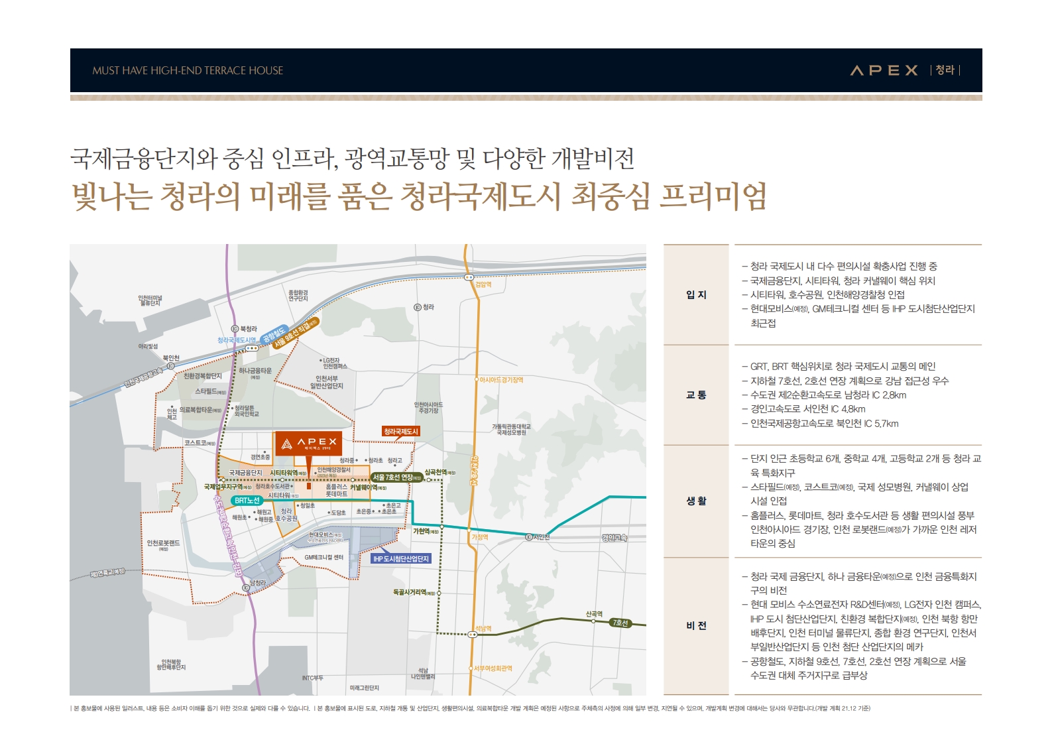Click the blue 공항철도 line badge

coord(273,334)
